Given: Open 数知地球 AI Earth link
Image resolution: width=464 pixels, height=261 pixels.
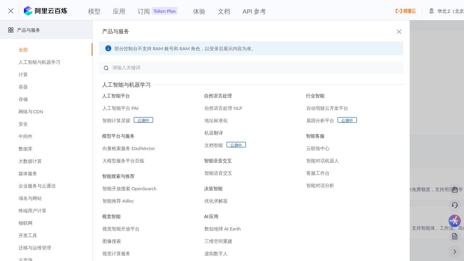Looking at the screenshot, I should (x=222, y=229).
